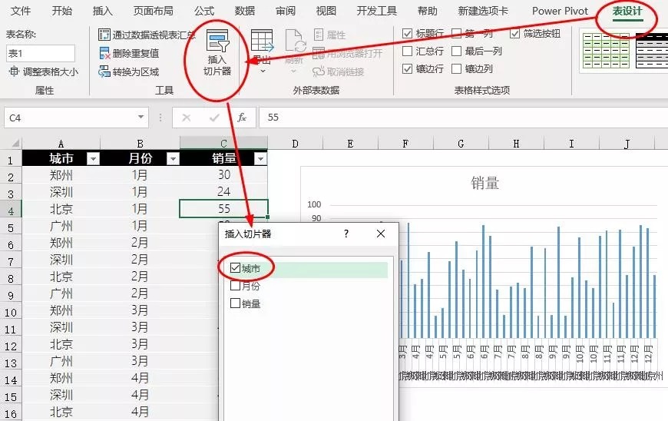
Task: Switch to the 公式 tab
Action: (204, 11)
